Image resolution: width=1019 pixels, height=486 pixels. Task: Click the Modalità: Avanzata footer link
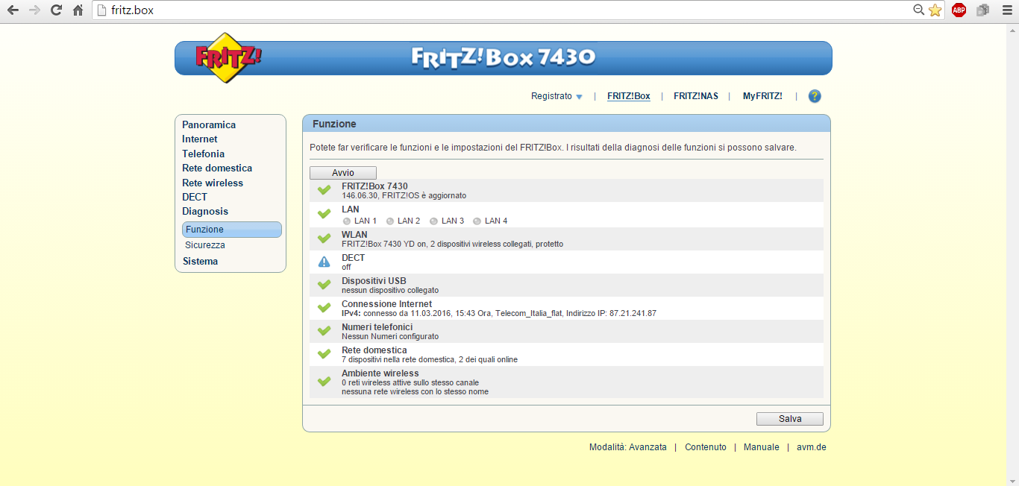coord(628,447)
